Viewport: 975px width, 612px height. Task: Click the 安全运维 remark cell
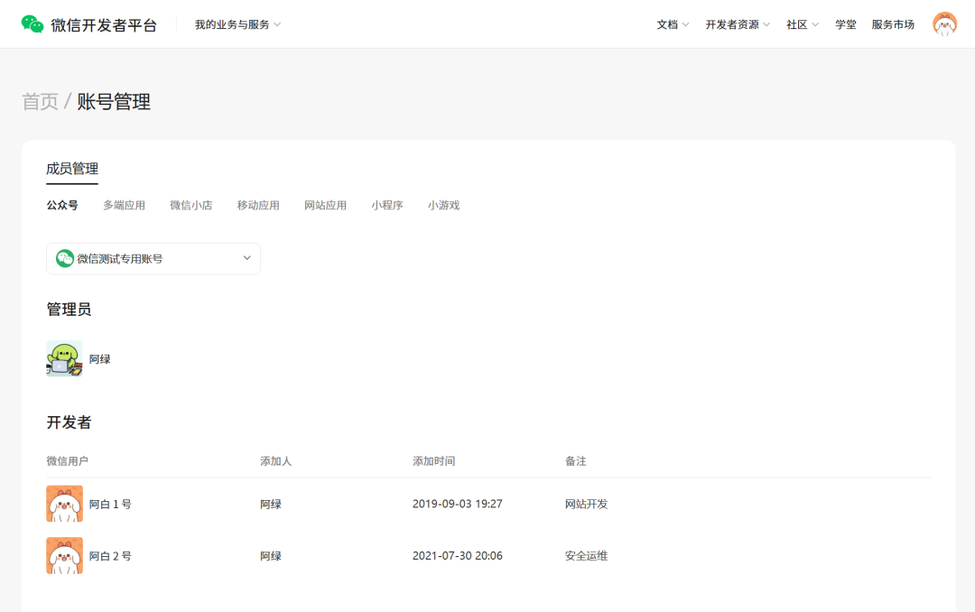pos(587,556)
